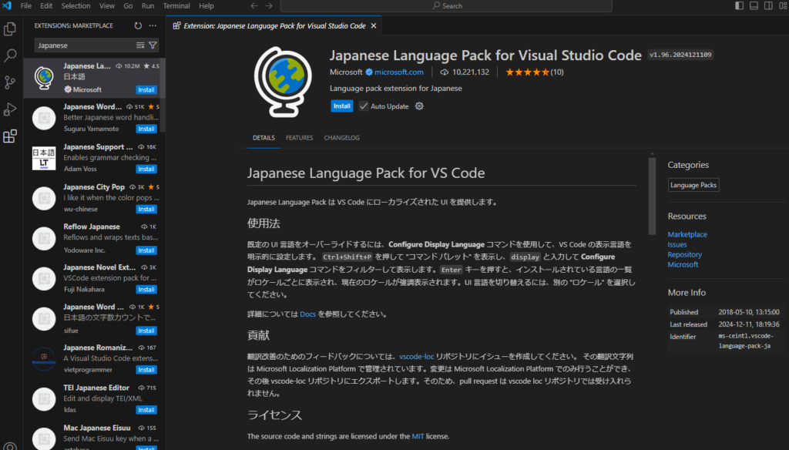Open the extension's manage gear icon
Viewport: 789px width, 450px height.
tap(419, 106)
